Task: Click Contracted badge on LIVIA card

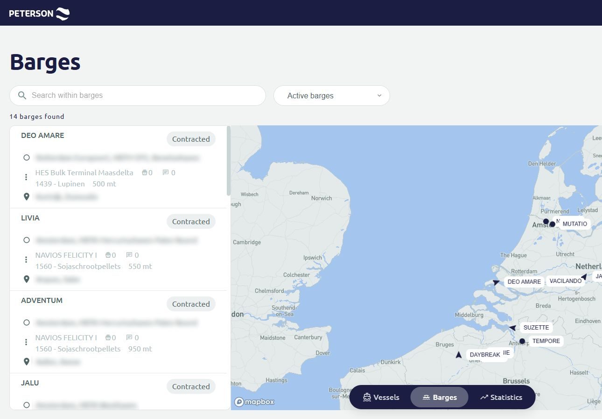Action: [x=191, y=222]
